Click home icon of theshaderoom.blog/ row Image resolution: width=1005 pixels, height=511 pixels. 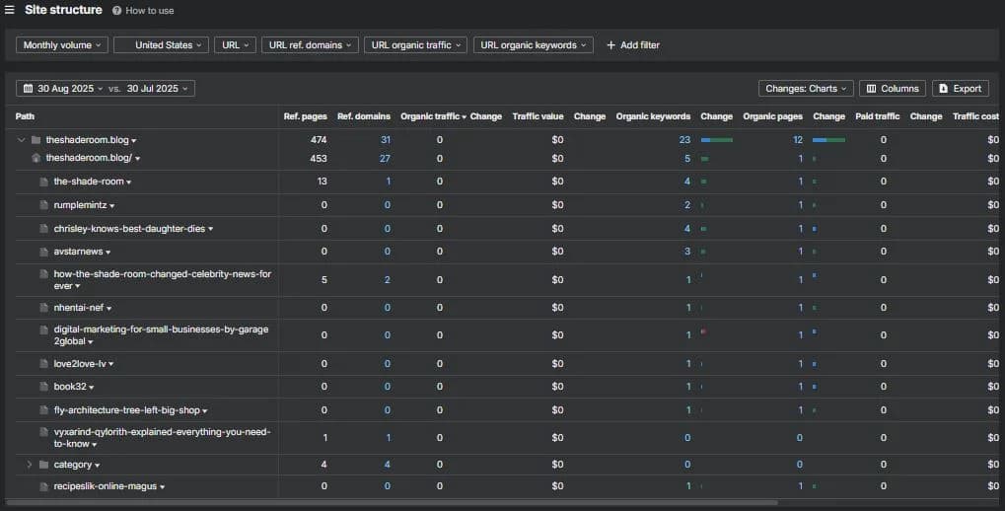click(36, 158)
